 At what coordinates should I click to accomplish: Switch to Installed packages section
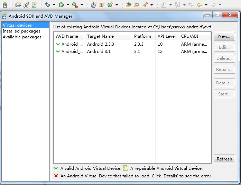(21, 31)
